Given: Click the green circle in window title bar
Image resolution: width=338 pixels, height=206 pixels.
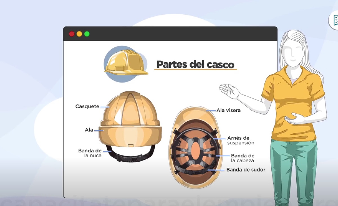Looking at the screenshot, I should [87, 34].
